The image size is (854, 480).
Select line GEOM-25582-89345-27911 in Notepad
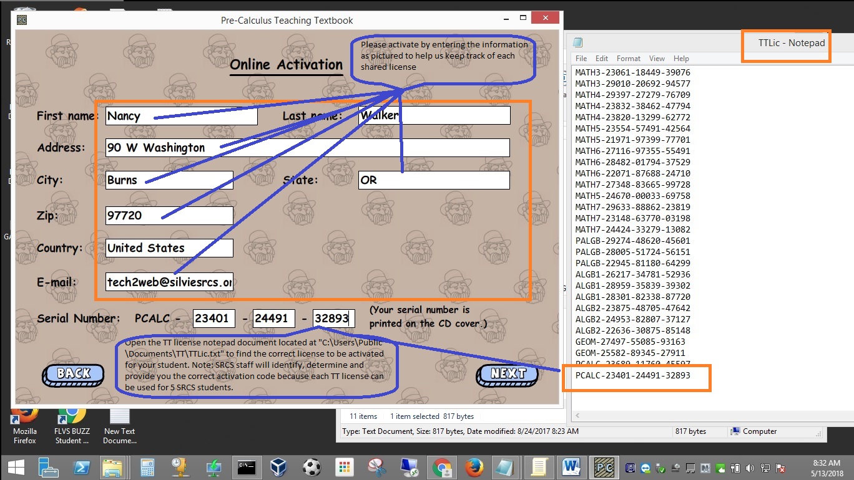point(630,353)
